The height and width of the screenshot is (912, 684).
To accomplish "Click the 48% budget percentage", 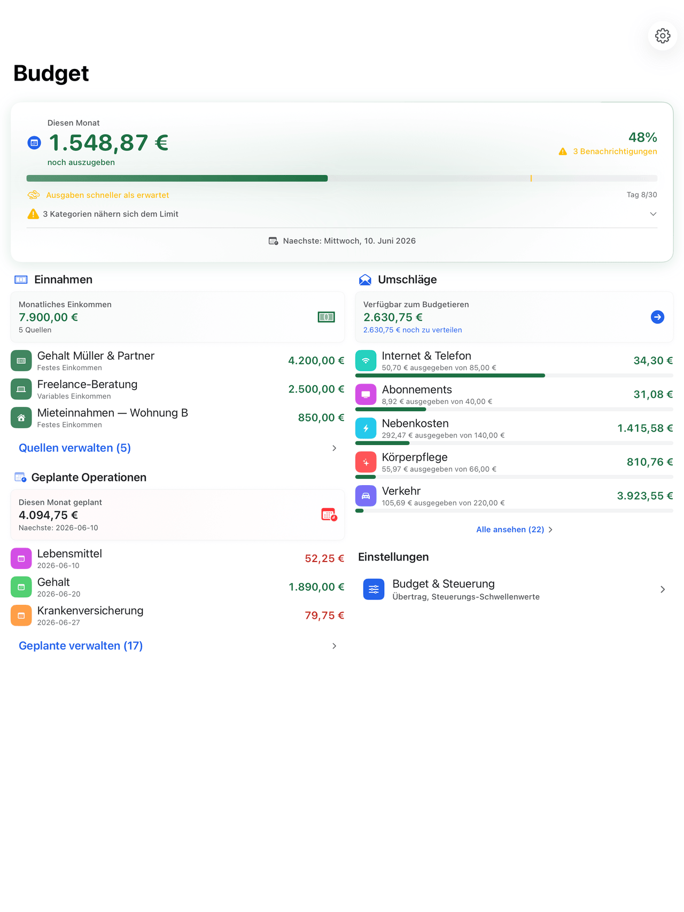I will 643,137.
